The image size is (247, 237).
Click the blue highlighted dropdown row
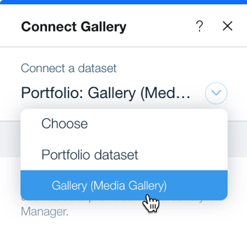click(124, 185)
